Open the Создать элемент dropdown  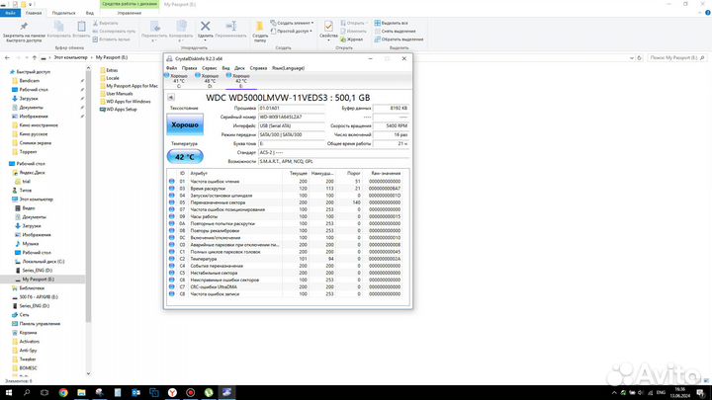(x=292, y=23)
